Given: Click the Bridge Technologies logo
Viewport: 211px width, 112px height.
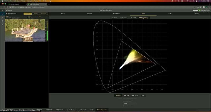Looking at the screenshot, I should pyautogui.click(x=201, y=10).
